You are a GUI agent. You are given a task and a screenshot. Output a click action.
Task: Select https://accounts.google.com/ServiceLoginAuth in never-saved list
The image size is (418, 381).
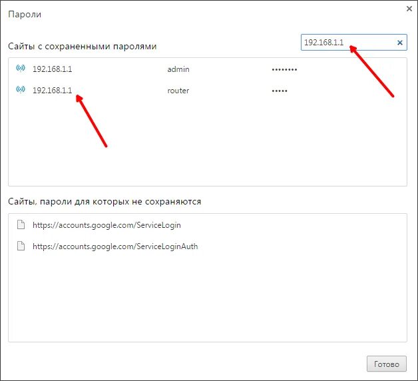(115, 246)
